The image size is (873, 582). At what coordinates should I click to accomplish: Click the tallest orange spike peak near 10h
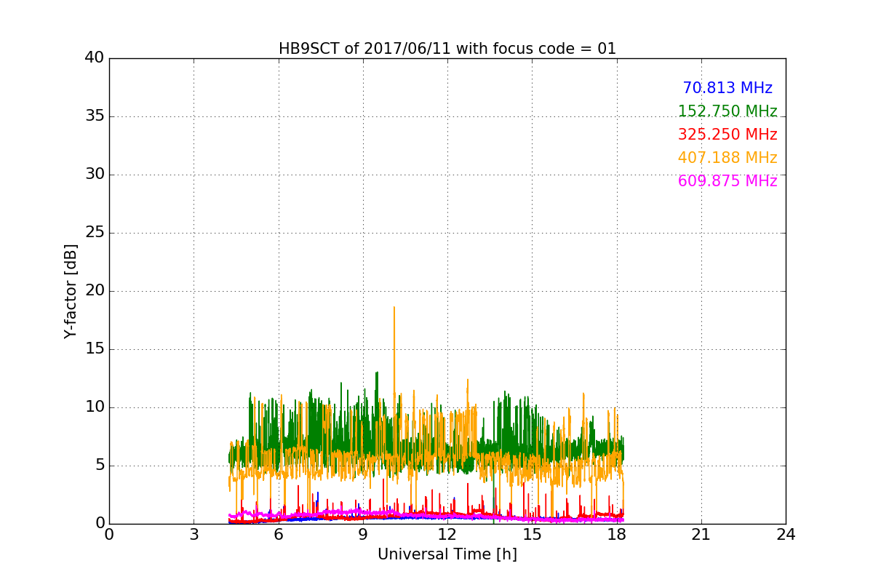coord(394,307)
